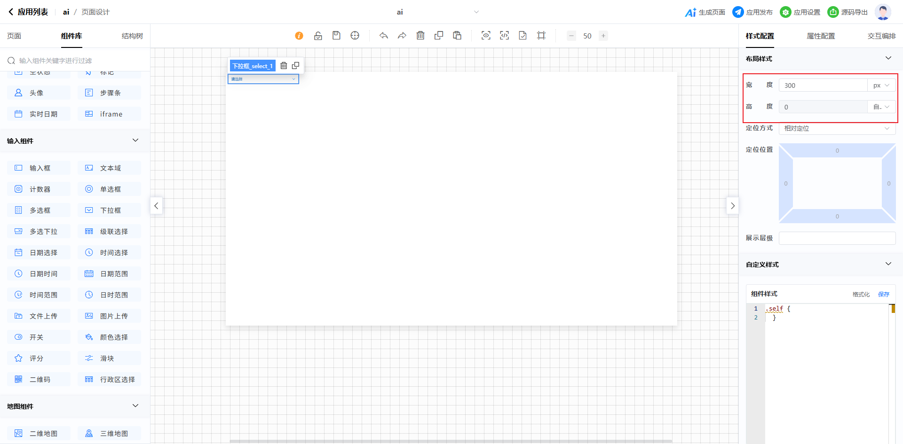Delete 下拉框_select_1 using its trash icon
The image size is (903, 444).
pos(284,66)
